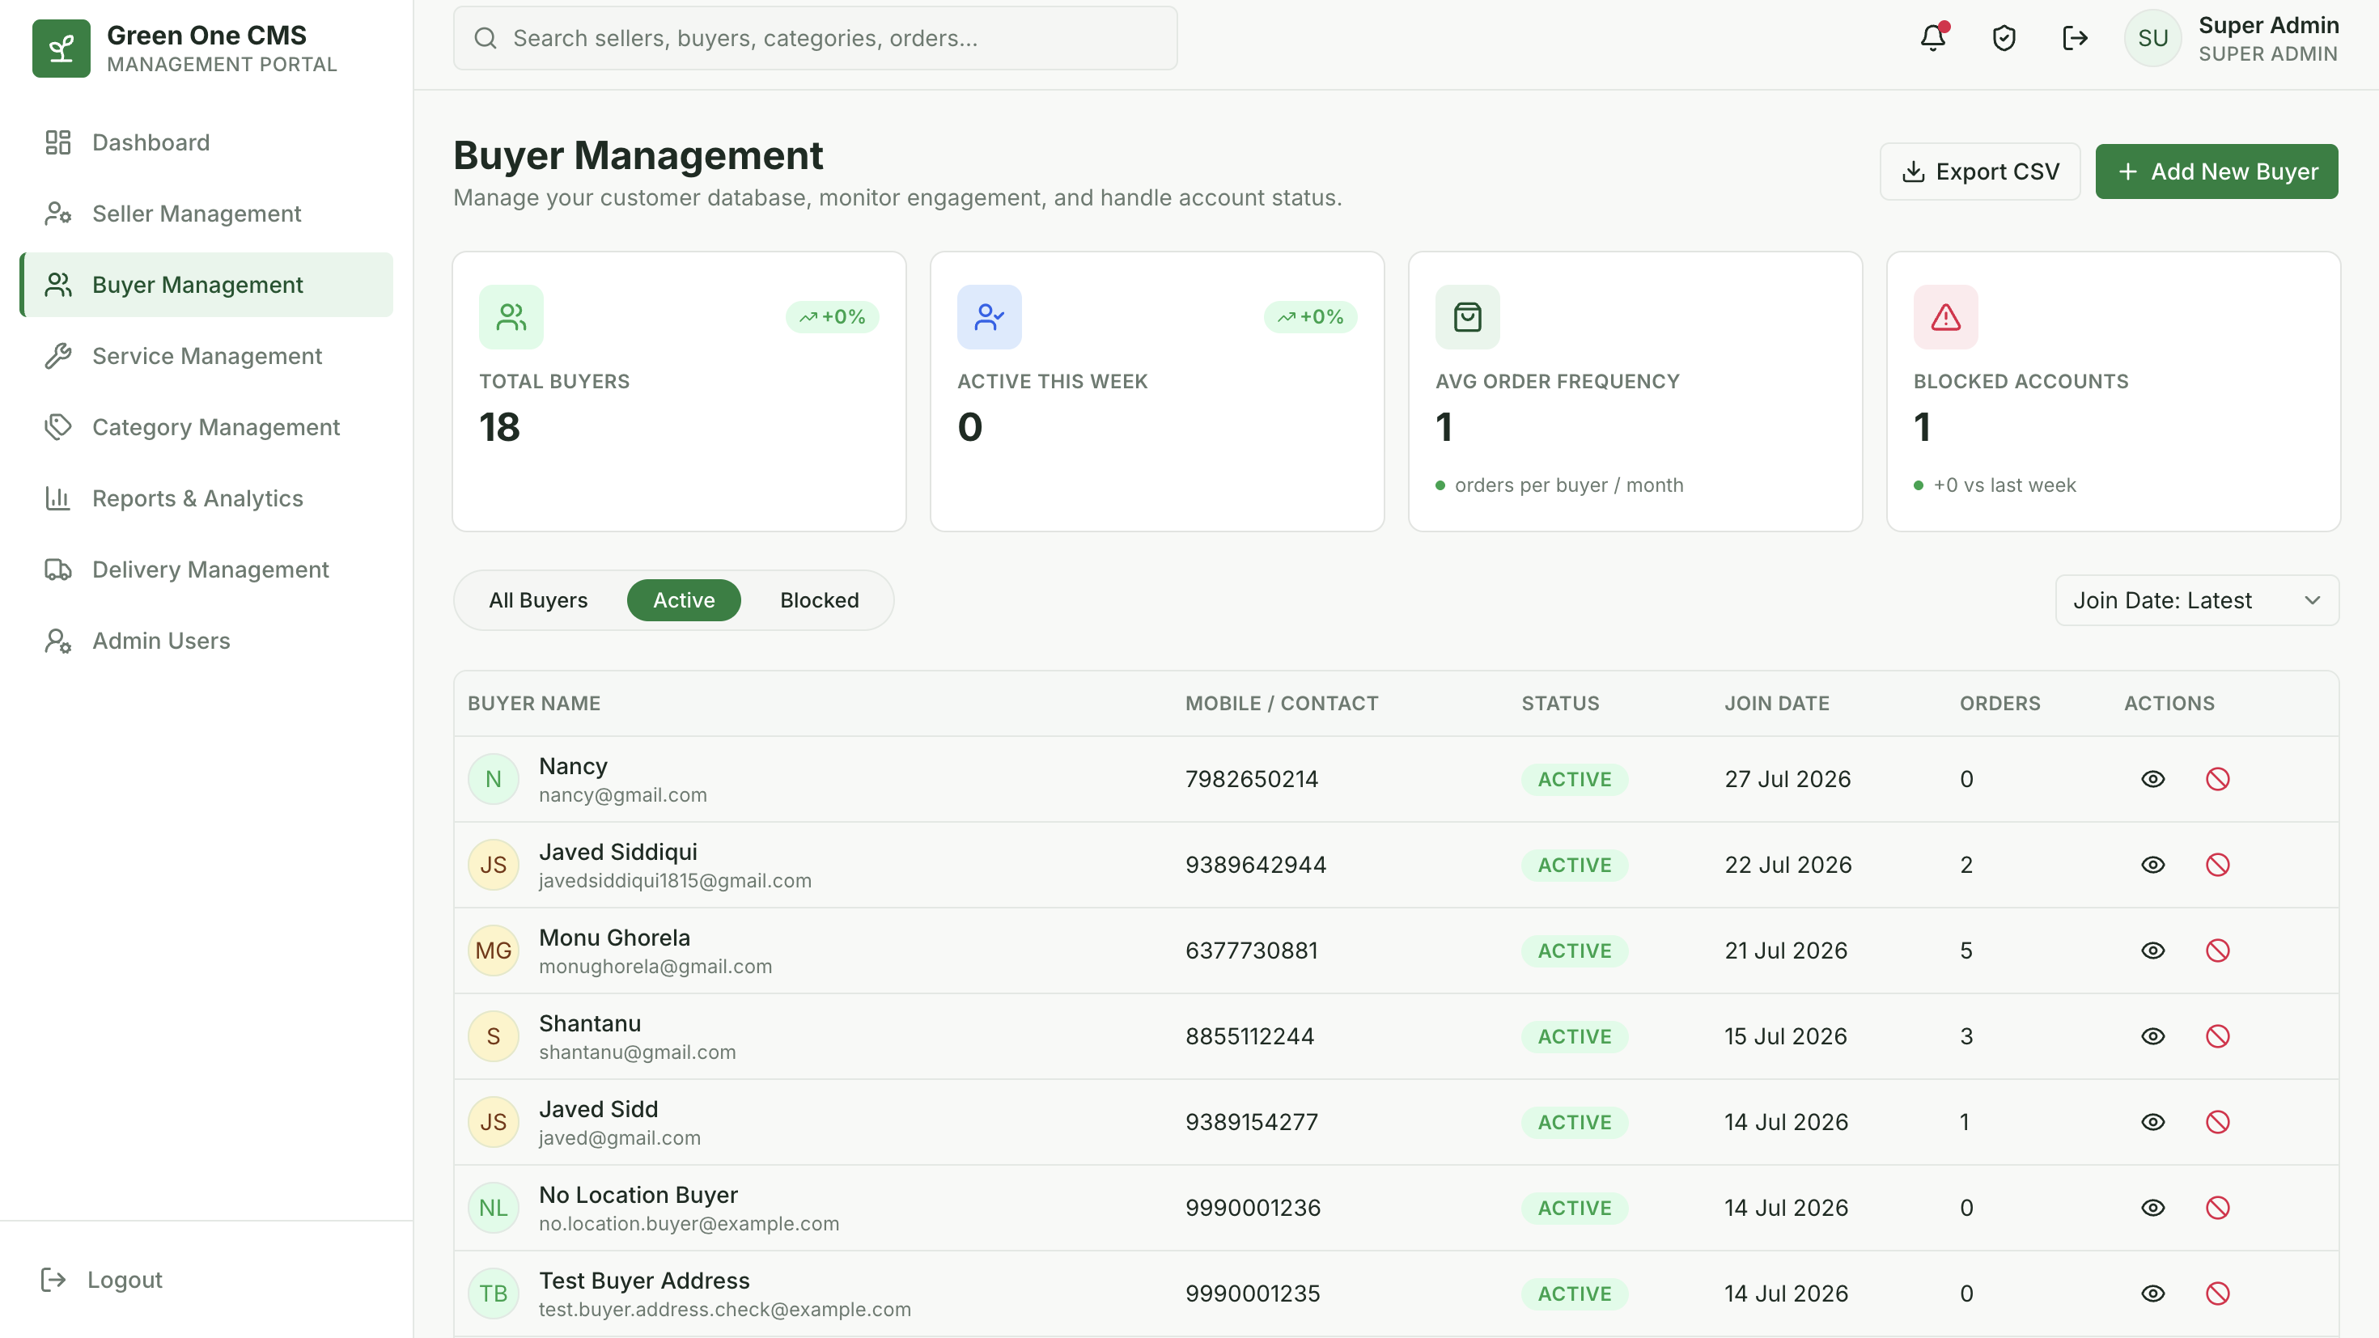
Task: Open Admin Users page
Action: coord(207,641)
